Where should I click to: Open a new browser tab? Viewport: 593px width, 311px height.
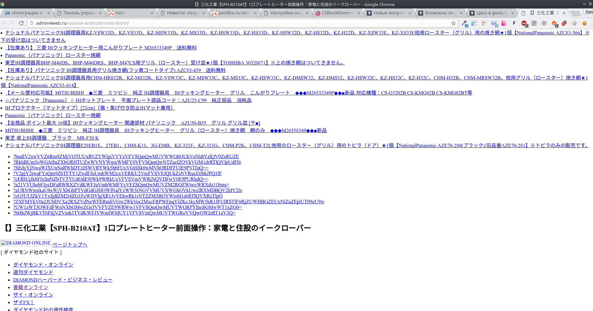[x=575, y=13]
